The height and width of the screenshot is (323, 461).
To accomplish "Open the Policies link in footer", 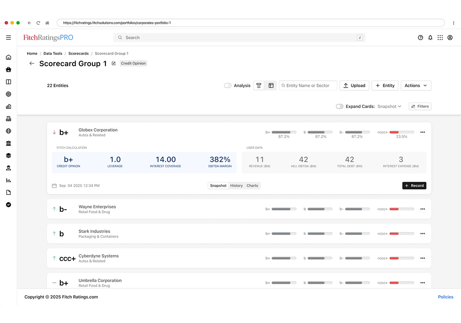I will tap(445, 297).
